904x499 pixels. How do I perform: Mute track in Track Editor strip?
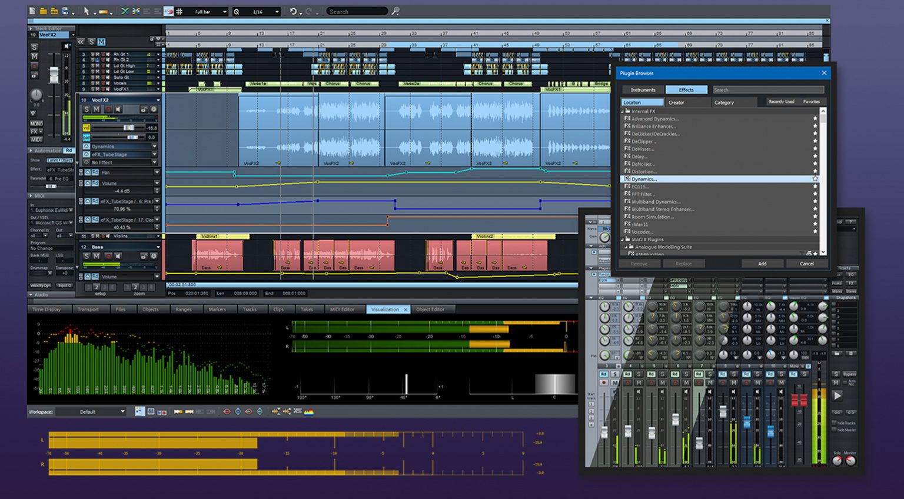pyautogui.click(x=34, y=56)
